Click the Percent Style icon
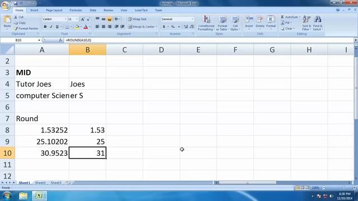The width and height of the screenshot is (358, 201). click(173, 27)
